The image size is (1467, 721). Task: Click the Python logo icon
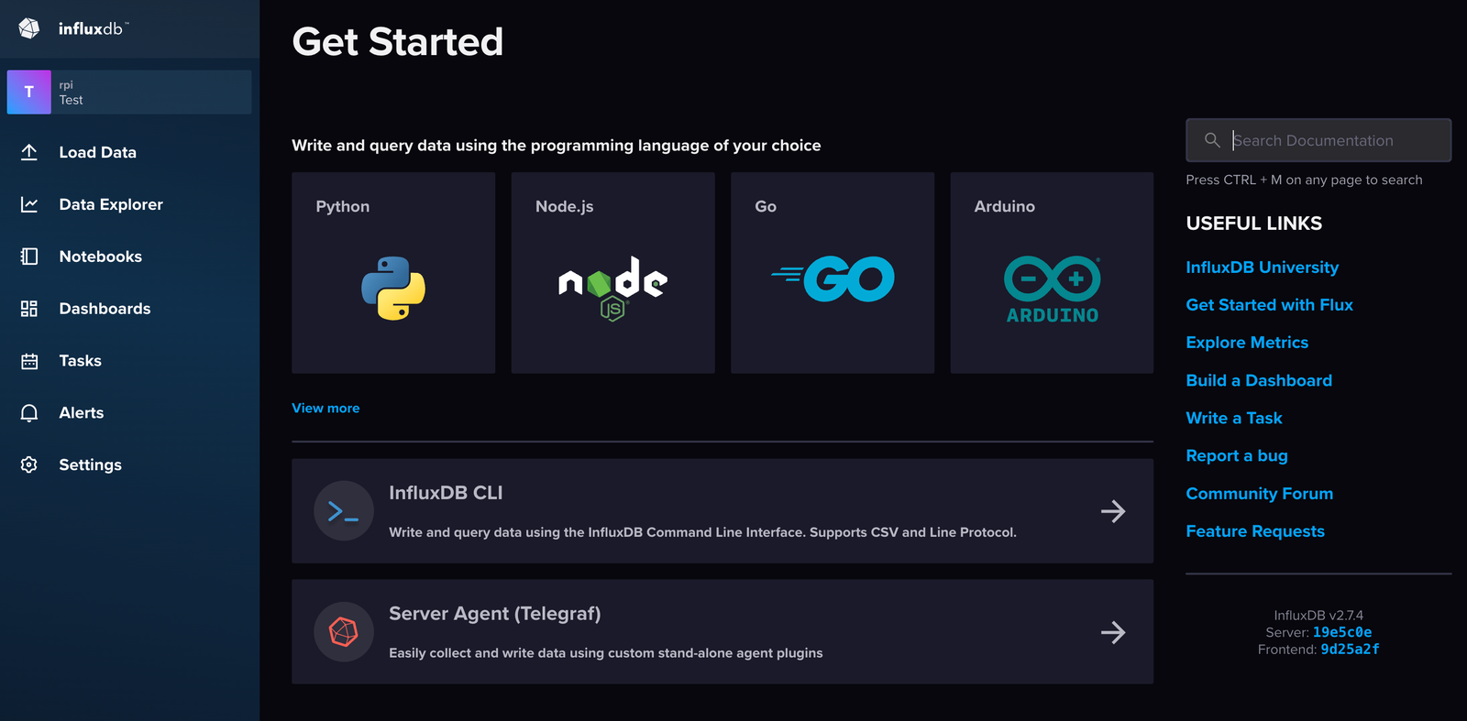click(x=393, y=288)
